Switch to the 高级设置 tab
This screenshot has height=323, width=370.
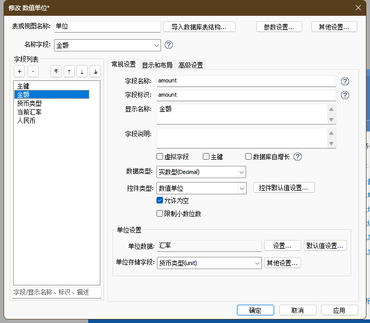pos(191,65)
